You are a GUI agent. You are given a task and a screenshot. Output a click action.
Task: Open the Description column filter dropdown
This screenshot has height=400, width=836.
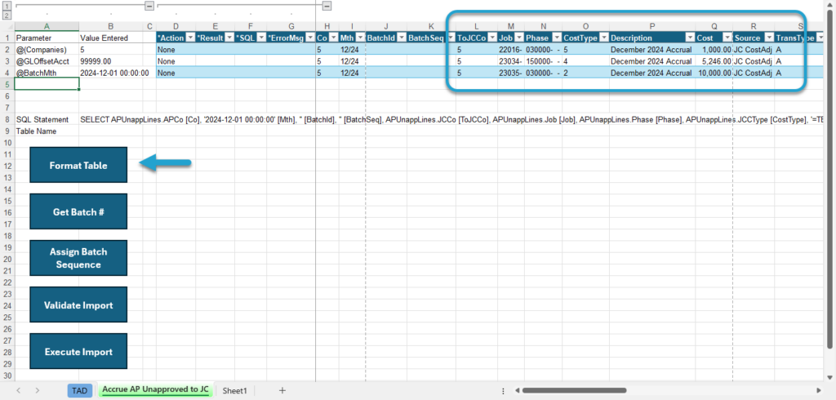(690, 38)
